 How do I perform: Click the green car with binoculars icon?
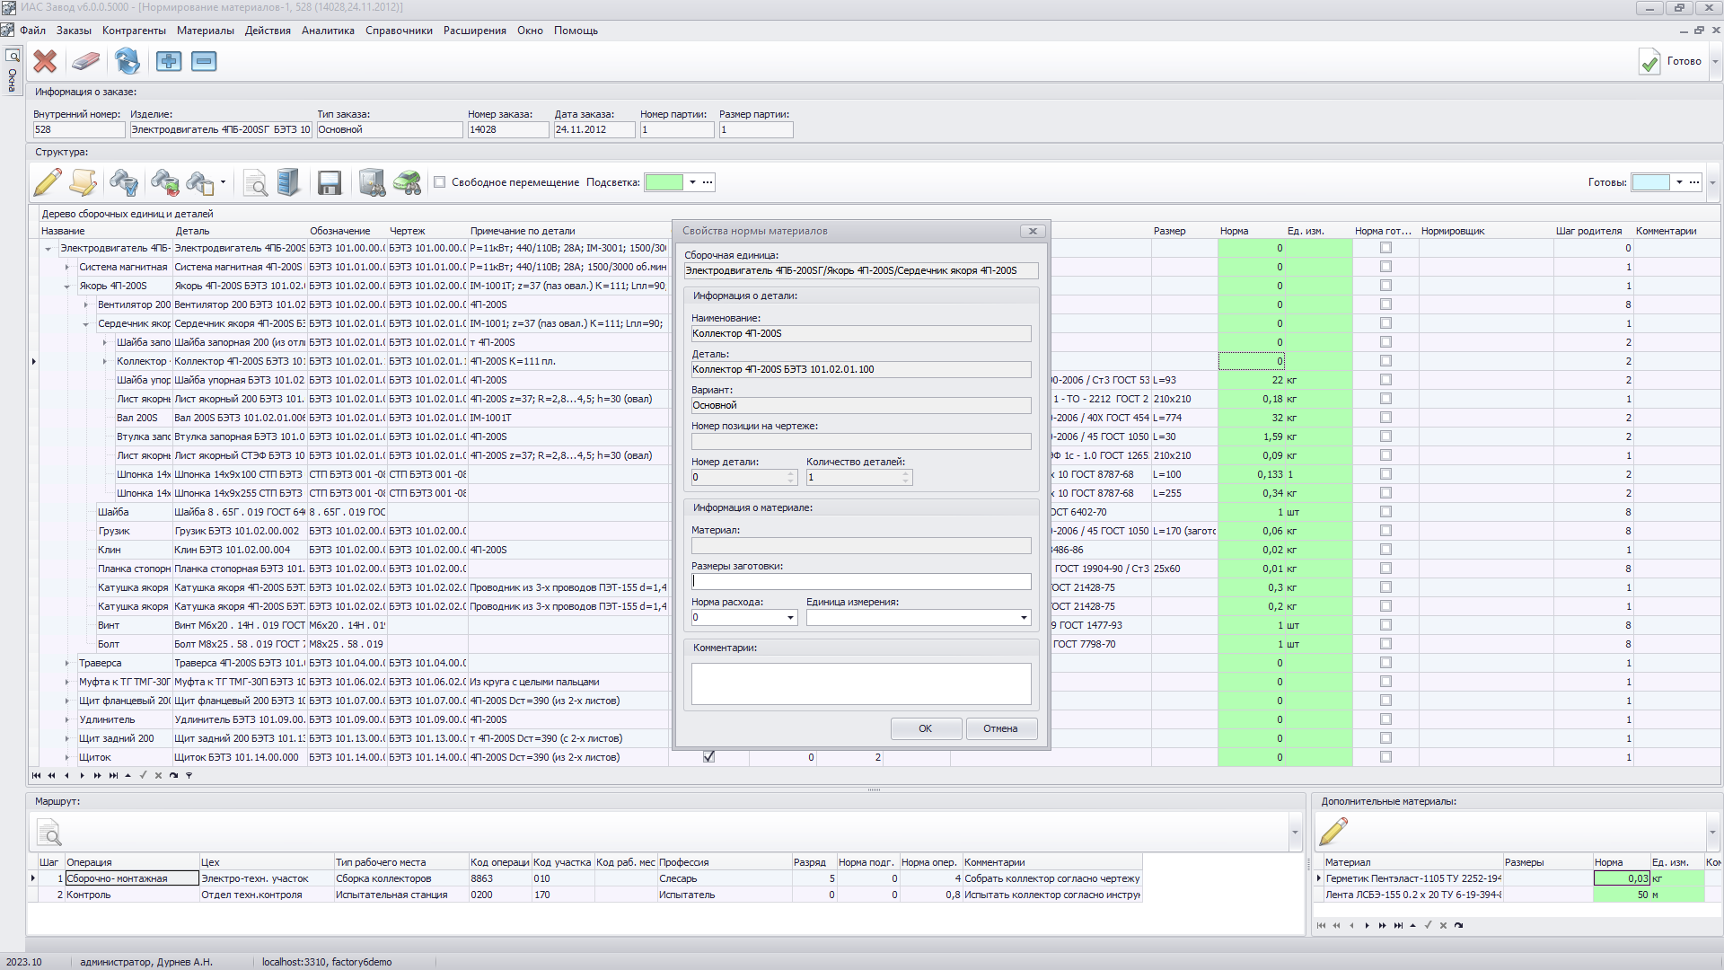[407, 182]
